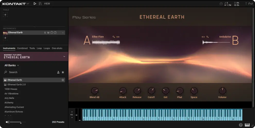The height and width of the screenshot is (128, 255).
Task: Open the All Banks dropdown
Action: coord(12,65)
